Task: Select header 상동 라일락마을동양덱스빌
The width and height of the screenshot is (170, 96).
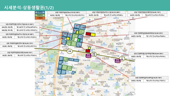Action: click(20, 43)
